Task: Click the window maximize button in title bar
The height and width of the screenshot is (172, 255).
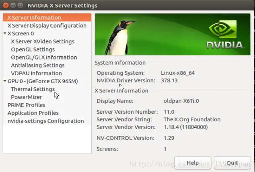Action: click(x=20, y=6)
